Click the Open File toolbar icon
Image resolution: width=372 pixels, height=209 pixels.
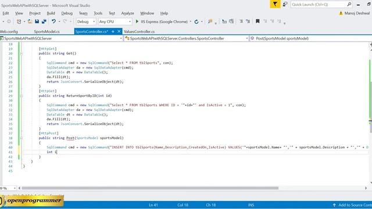[x=30, y=21]
